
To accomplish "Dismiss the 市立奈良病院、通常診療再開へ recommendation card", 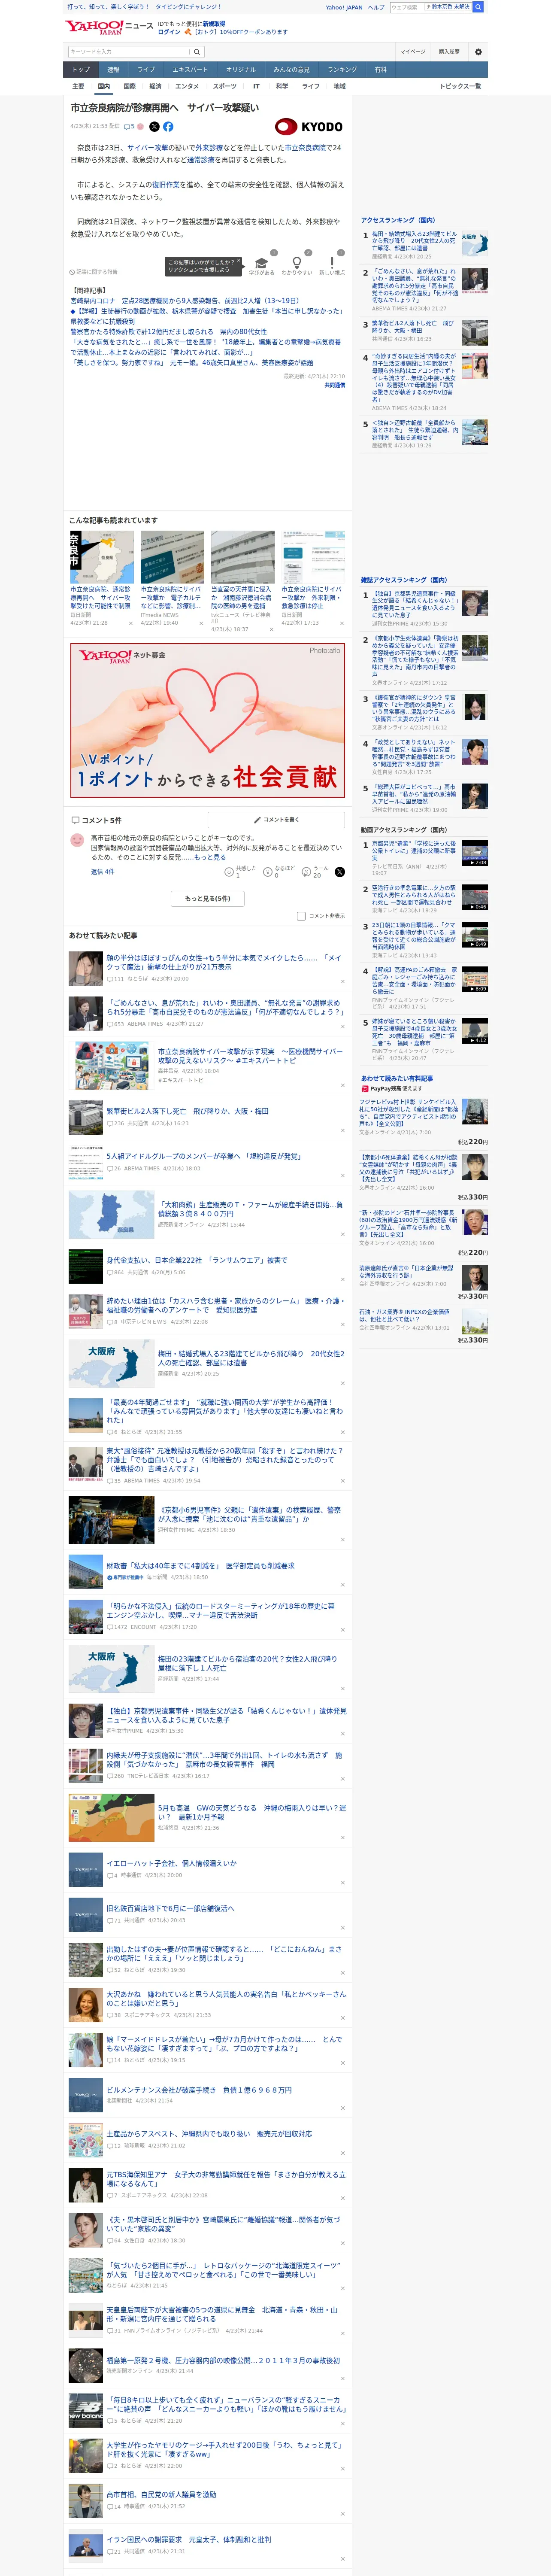I will pos(131,624).
